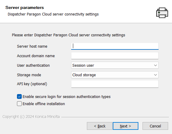Viewport: 172px width, 134px height.
Task: Click the Enable offline installation label text
Action: coord(44,104)
